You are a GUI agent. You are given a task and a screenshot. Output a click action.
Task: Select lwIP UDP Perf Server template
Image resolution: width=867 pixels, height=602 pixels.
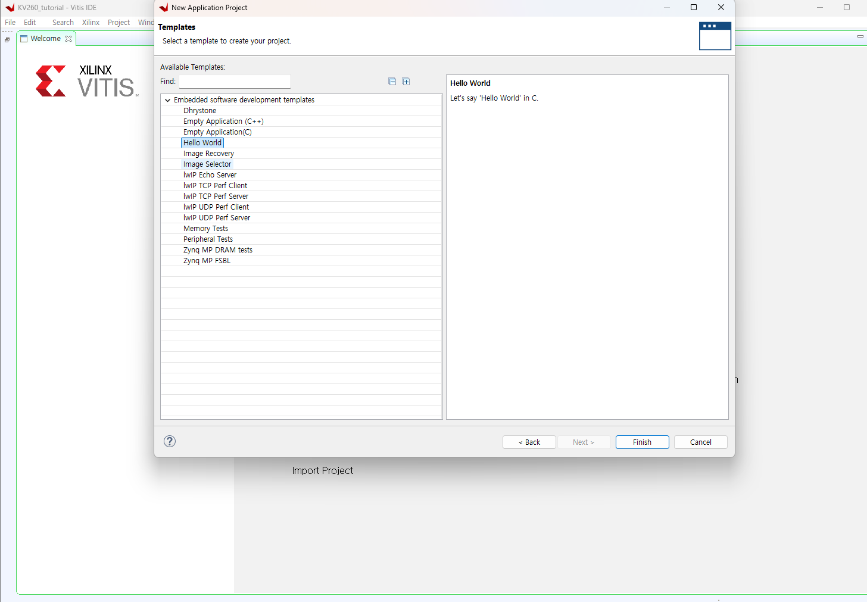click(x=217, y=218)
